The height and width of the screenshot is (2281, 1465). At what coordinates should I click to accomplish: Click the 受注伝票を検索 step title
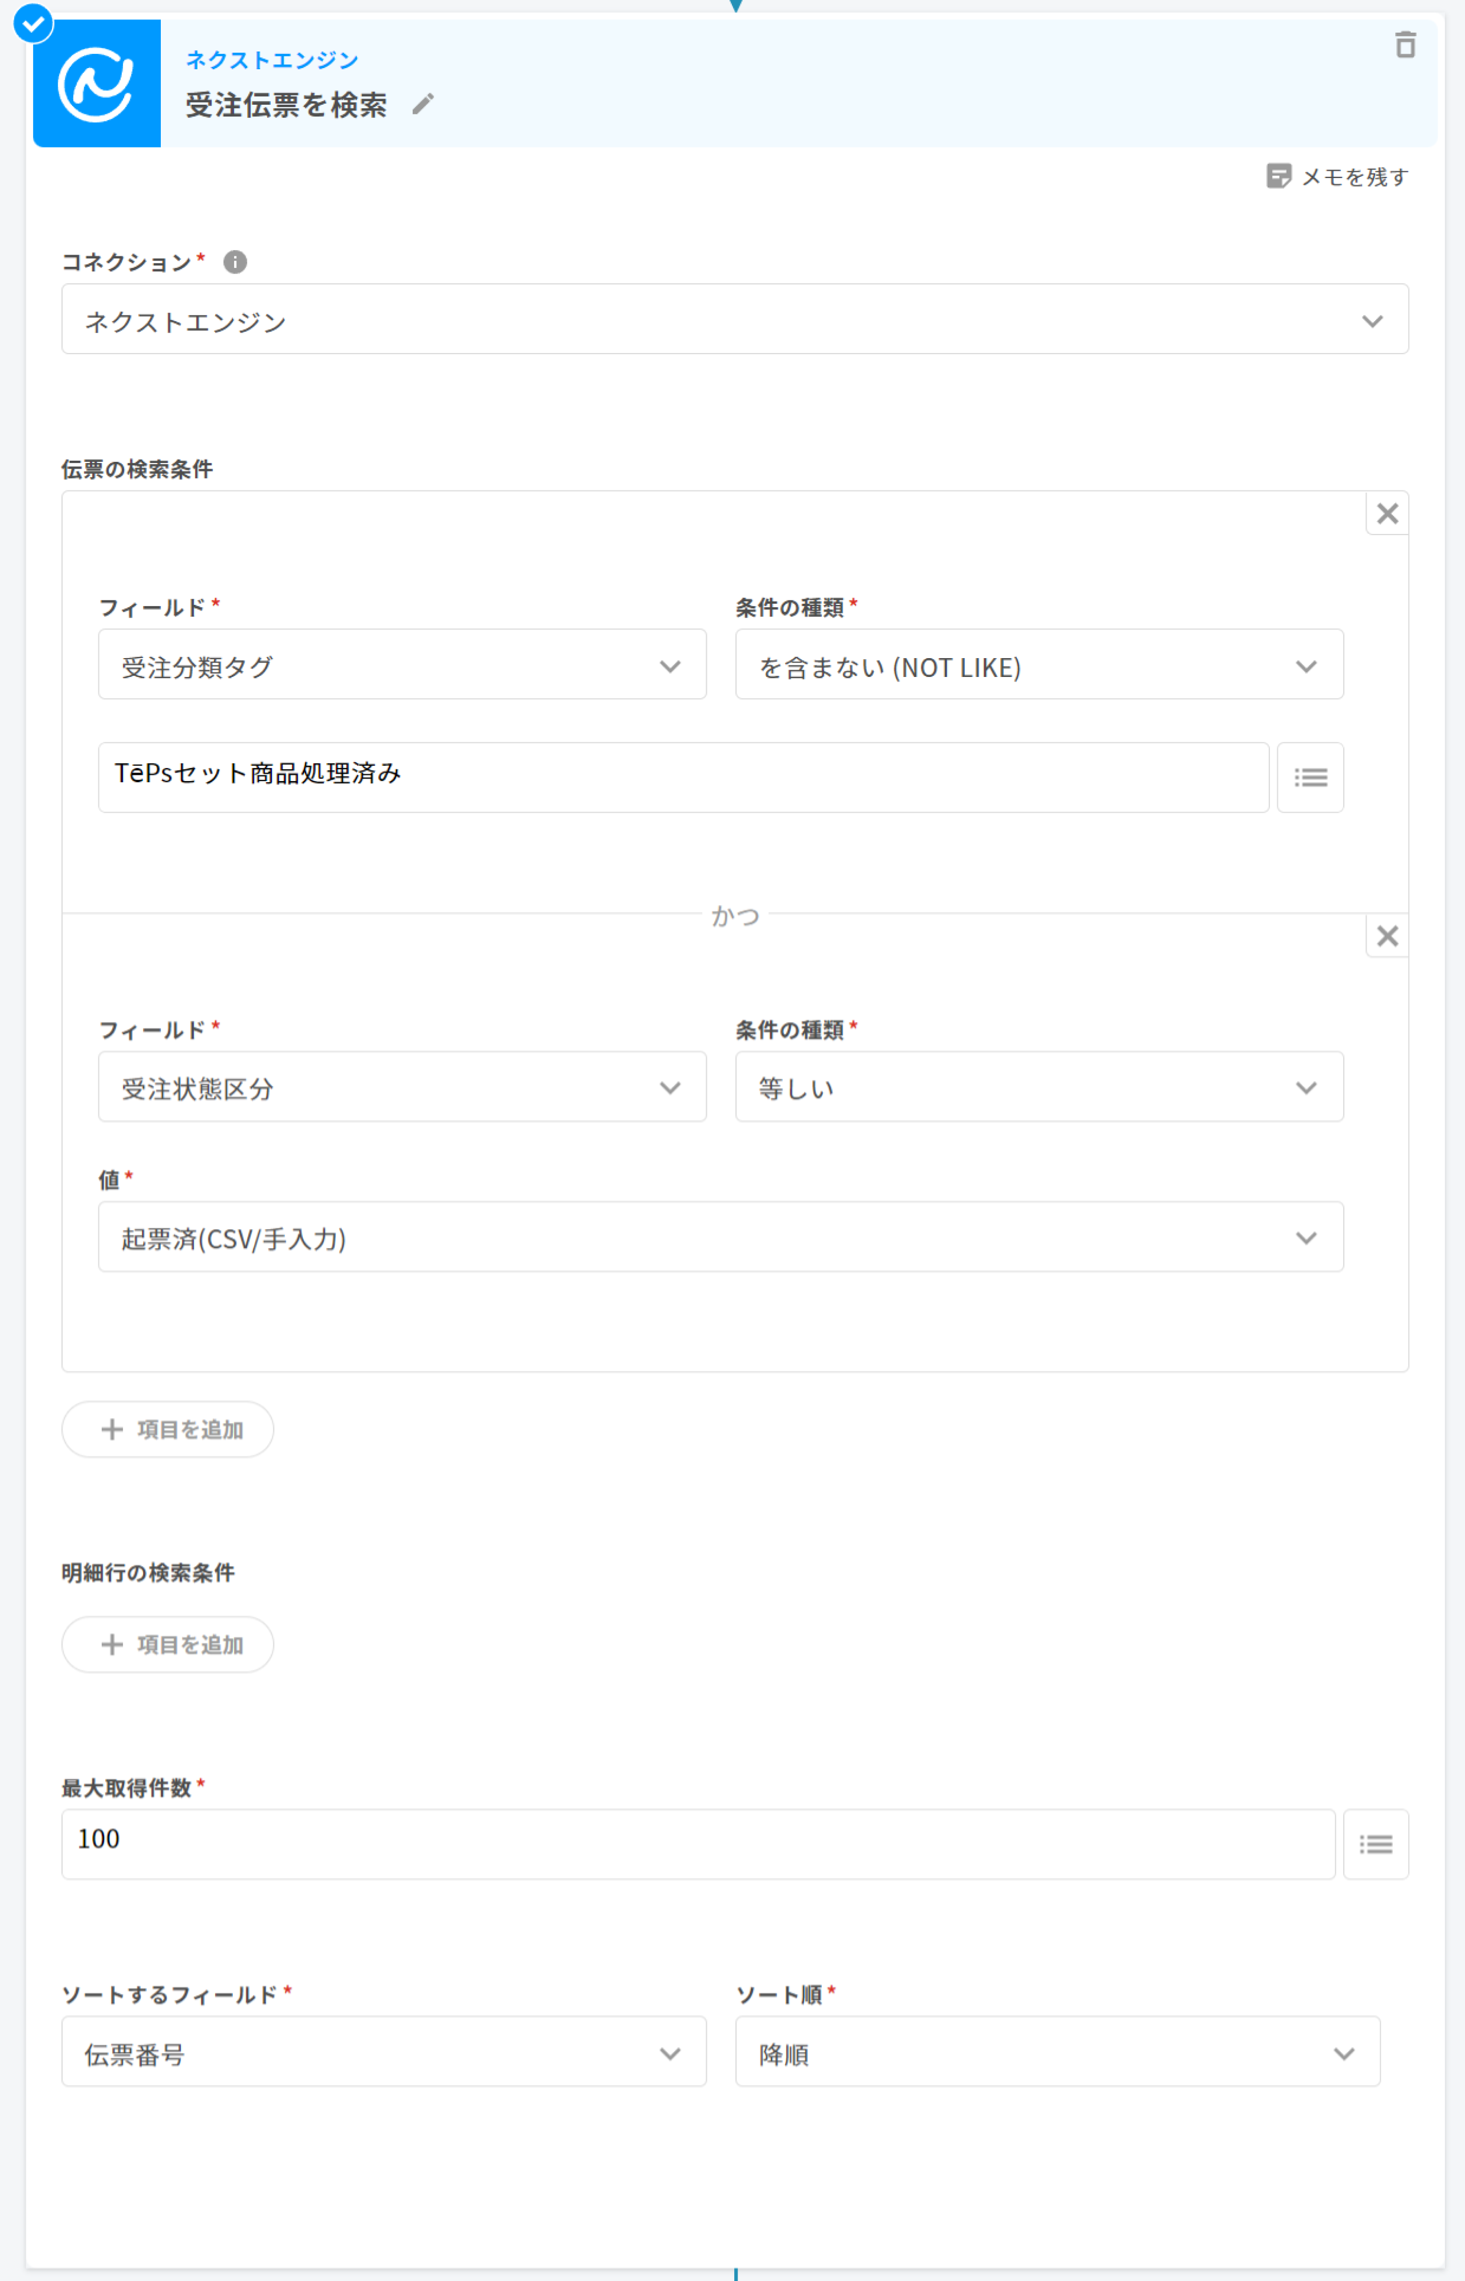point(286,105)
